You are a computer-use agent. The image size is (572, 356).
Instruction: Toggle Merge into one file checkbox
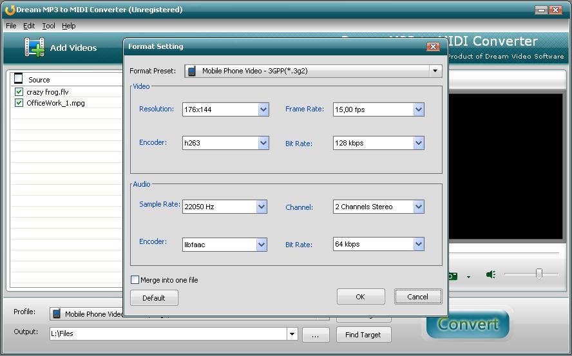(135, 280)
